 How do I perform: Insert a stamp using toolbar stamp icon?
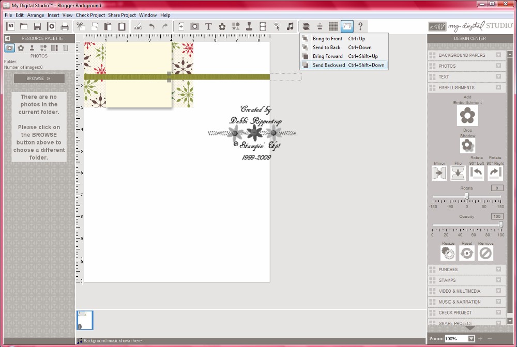(249, 26)
